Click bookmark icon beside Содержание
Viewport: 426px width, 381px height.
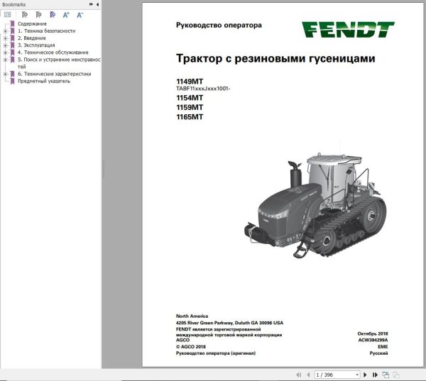(x=12, y=23)
